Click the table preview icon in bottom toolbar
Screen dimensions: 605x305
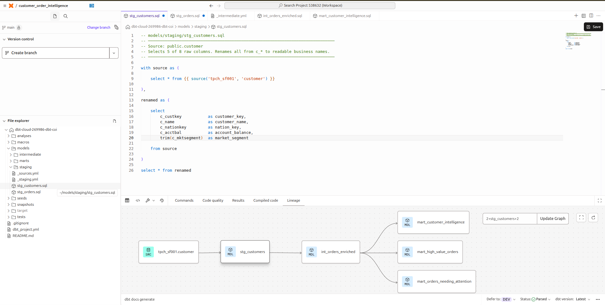click(x=127, y=200)
